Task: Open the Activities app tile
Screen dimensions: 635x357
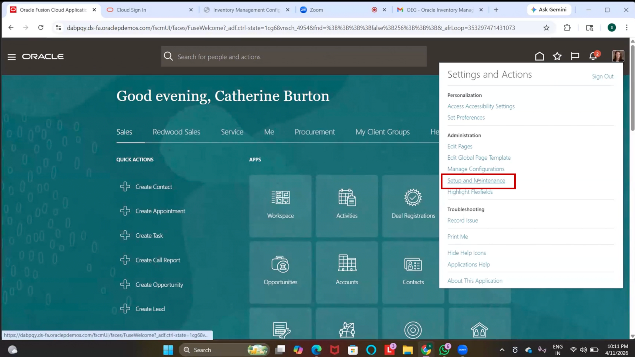Action: 347,206
